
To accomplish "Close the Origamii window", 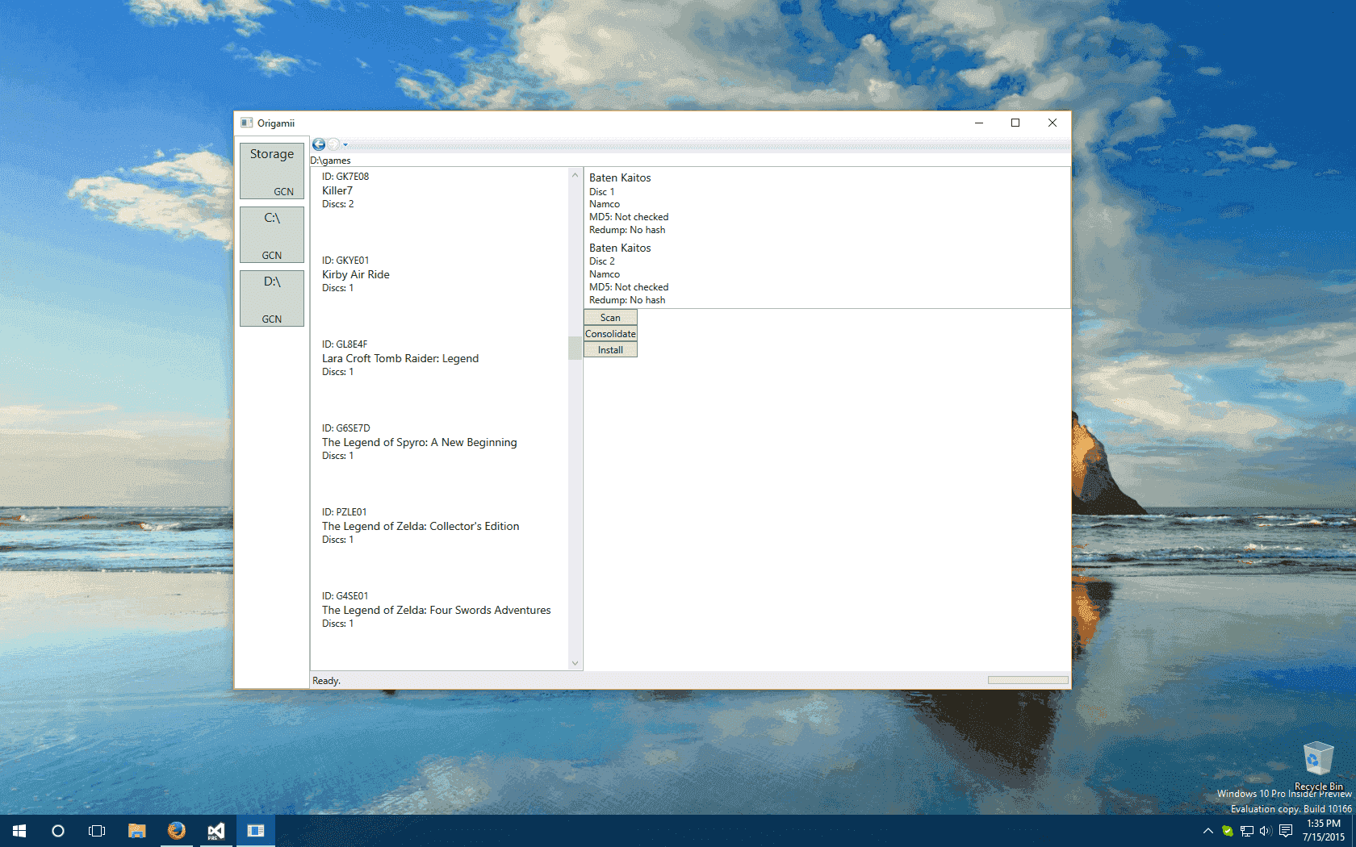I will coord(1053,123).
